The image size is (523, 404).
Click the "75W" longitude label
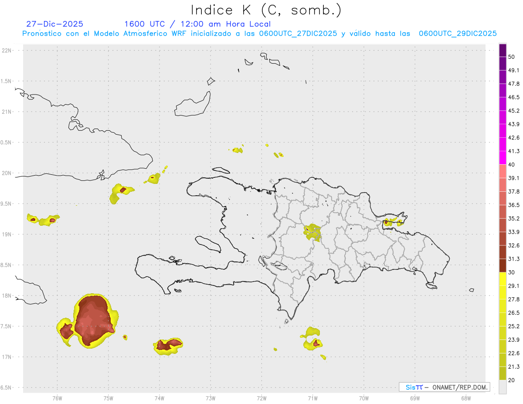pyautogui.click(x=109, y=398)
